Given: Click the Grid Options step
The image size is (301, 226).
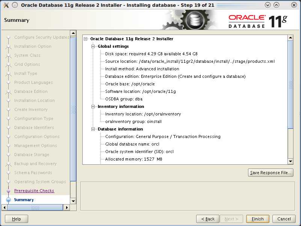Looking at the screenshot, I should point(27,64).
